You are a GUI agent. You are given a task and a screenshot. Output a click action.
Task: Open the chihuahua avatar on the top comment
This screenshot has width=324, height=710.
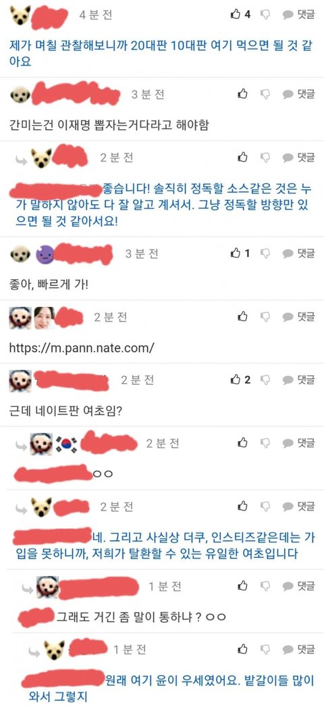[20, 16]
